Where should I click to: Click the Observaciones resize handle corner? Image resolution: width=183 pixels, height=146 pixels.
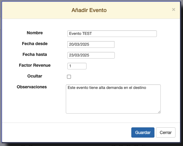pos(159,112)
